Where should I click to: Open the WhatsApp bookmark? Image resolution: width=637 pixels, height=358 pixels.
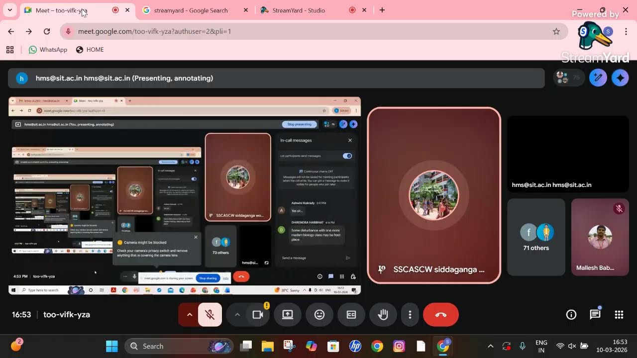click(x=48, y=50)
